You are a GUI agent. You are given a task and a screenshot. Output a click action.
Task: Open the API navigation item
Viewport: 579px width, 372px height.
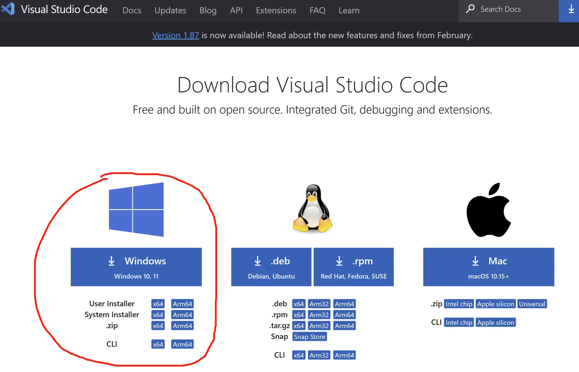[x=236, y=10]
